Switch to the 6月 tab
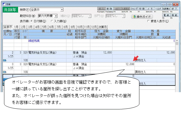 click(51, 27)
